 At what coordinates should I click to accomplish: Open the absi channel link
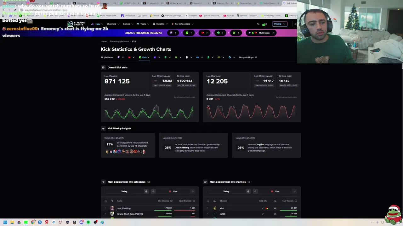(x=222, y=208)
